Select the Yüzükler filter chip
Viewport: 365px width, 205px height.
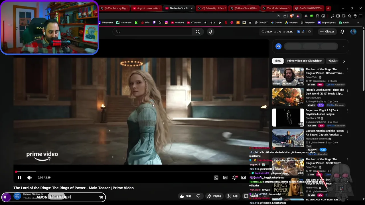333,61
